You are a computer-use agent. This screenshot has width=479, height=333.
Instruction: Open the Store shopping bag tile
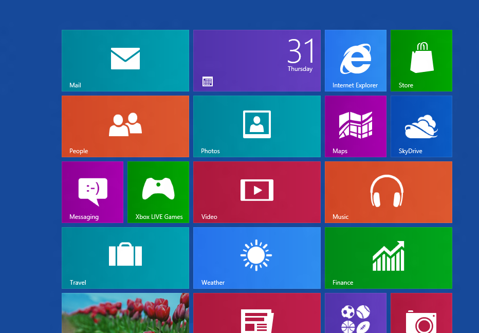[x=421, y=60]
